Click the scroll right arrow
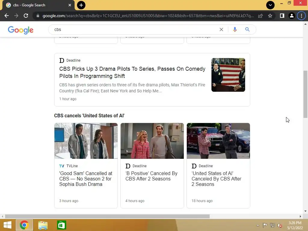Image resolution: width=308 pixels, height=231 pixels. pos(300,216)
